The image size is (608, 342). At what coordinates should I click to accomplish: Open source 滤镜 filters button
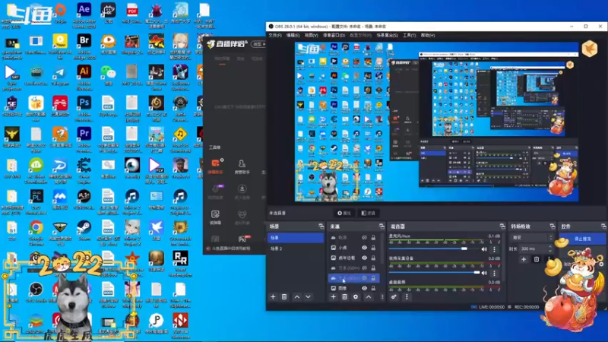click(x=368, y=214)
